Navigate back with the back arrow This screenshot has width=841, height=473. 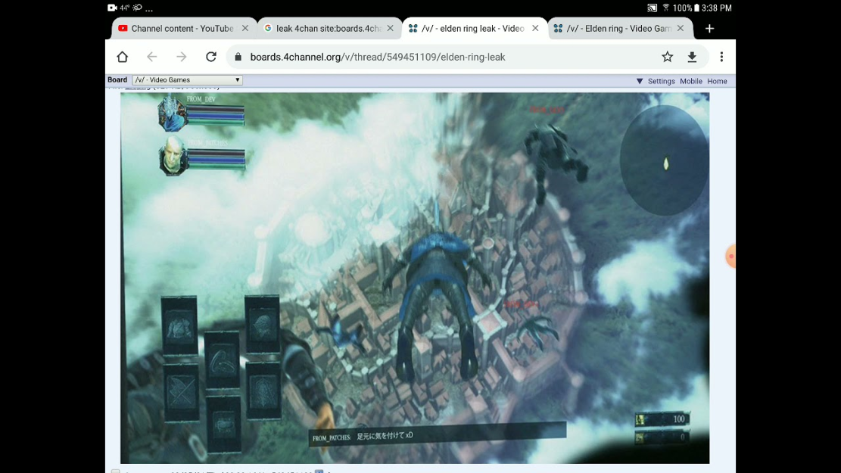(152, 57)
